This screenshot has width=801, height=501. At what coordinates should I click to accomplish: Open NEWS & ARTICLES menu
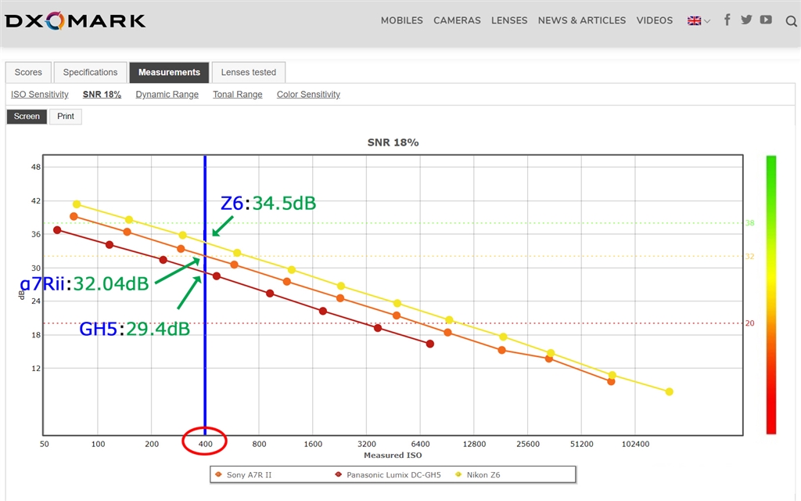point(581,20)
